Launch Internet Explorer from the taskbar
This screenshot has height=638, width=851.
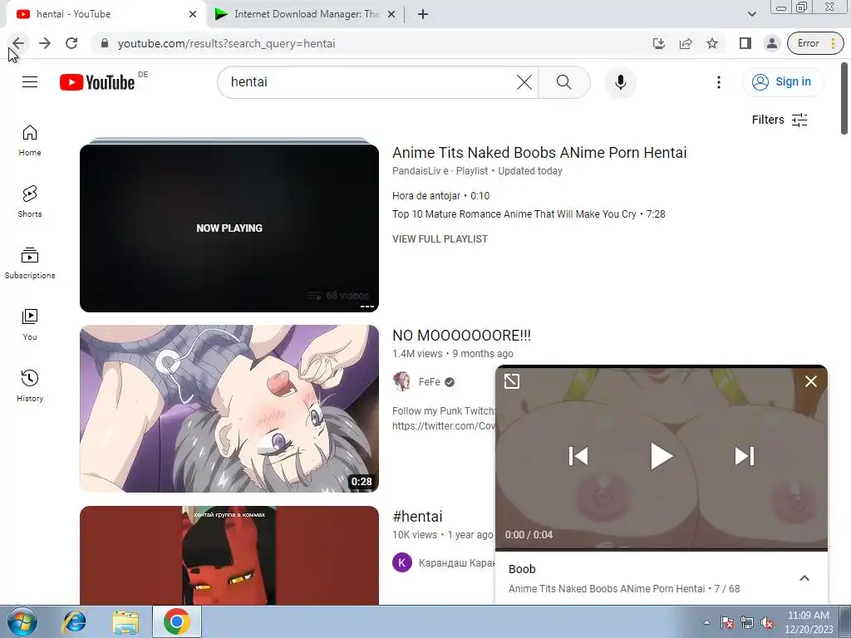[74, 621]
